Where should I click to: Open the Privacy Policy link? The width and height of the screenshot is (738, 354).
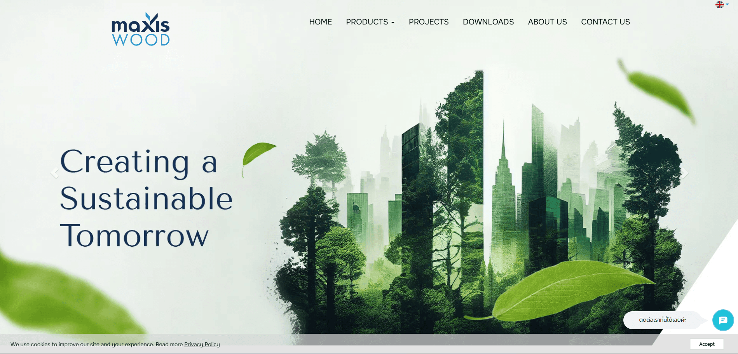click(202, 344)
